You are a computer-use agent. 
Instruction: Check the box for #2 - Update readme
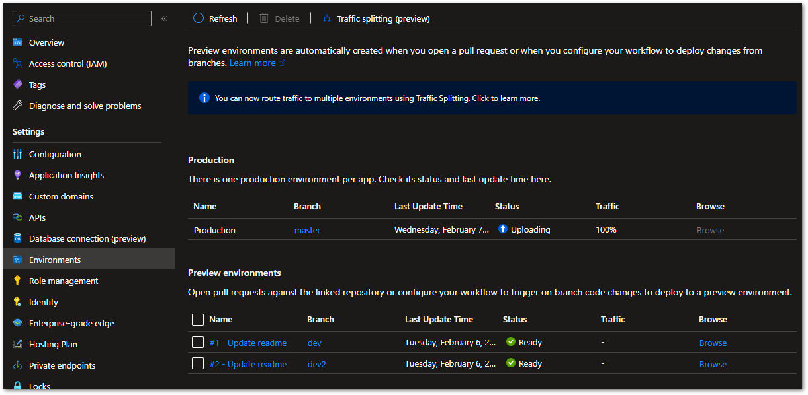(198, 363)
